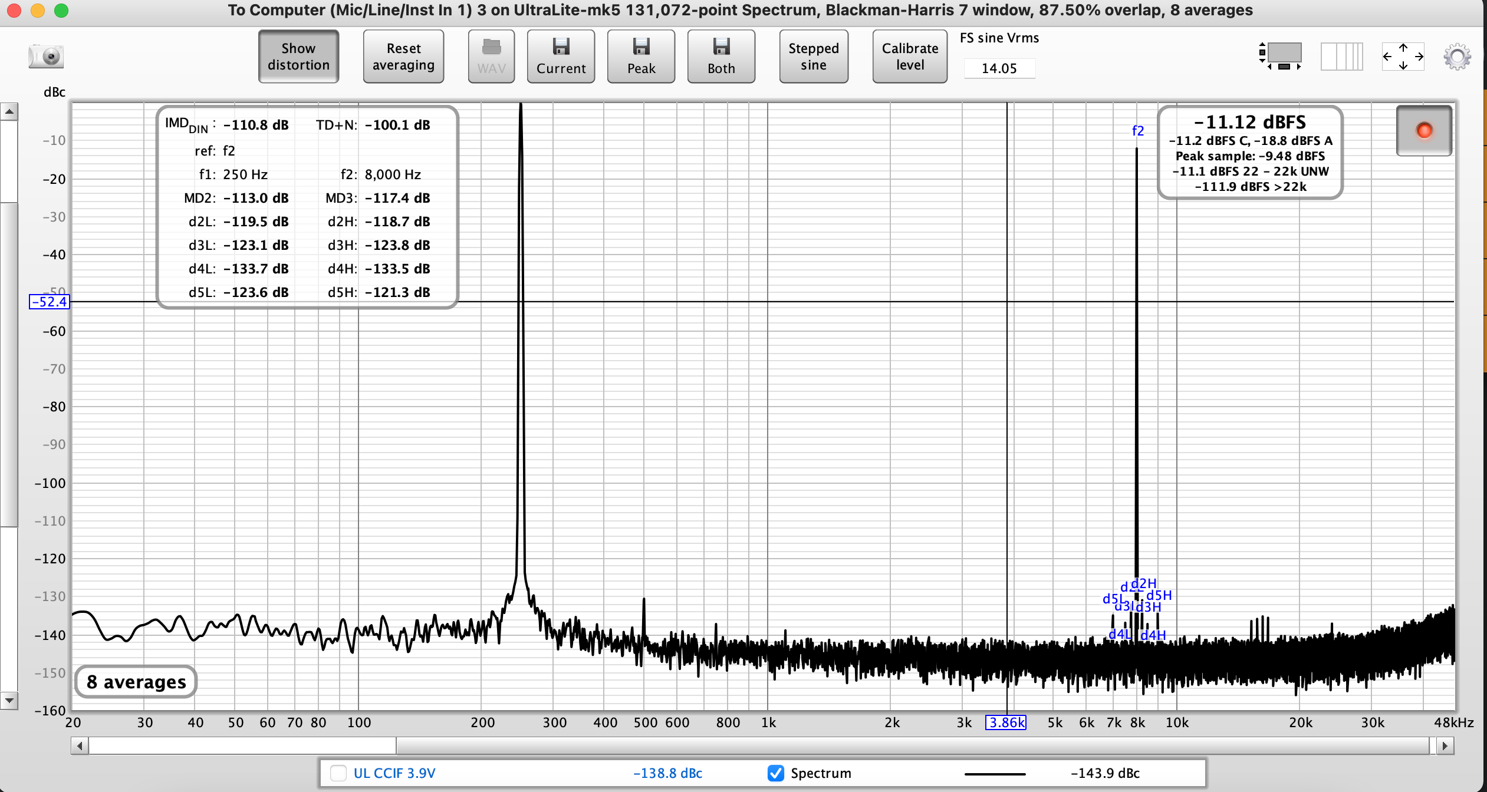Click the -11.12 dBFS level readout
The height and width of the screenshot is (792, 1487).
click(x=1250, y=122)
